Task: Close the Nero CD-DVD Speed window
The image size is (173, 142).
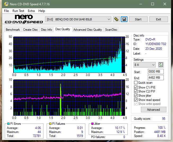Action: [165, 4]
